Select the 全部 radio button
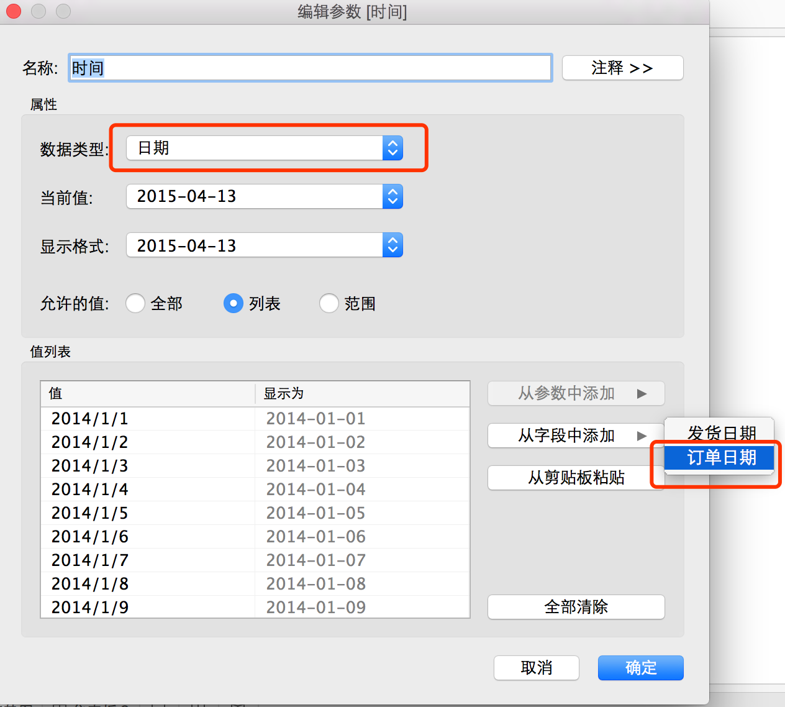 point(135,303)
